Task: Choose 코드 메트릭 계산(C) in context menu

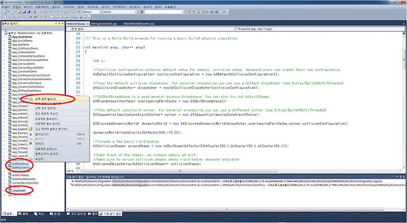Action: [x=47, y=114]
